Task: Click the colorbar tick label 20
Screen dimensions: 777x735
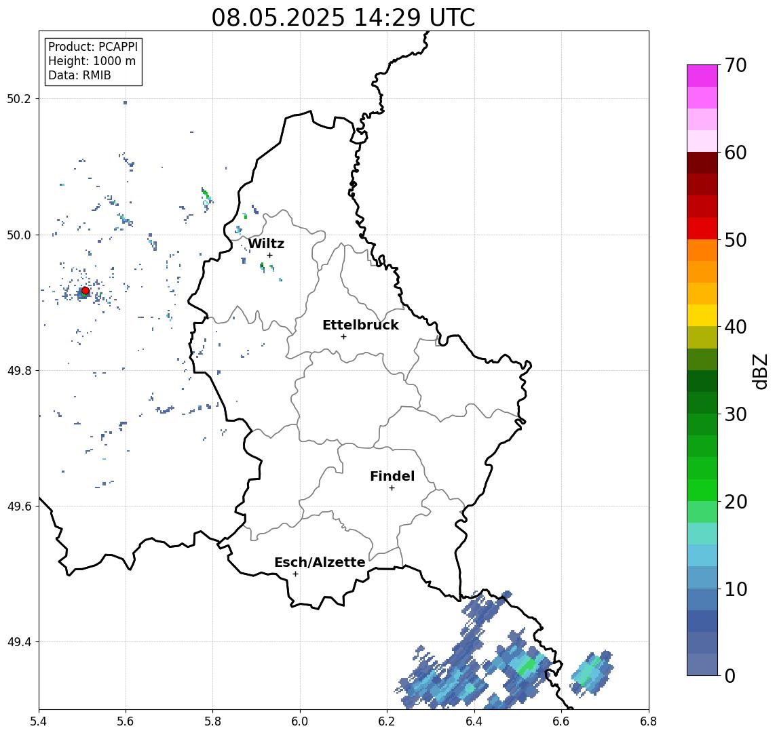Action: pyautogui.click(x=736, y=501)
